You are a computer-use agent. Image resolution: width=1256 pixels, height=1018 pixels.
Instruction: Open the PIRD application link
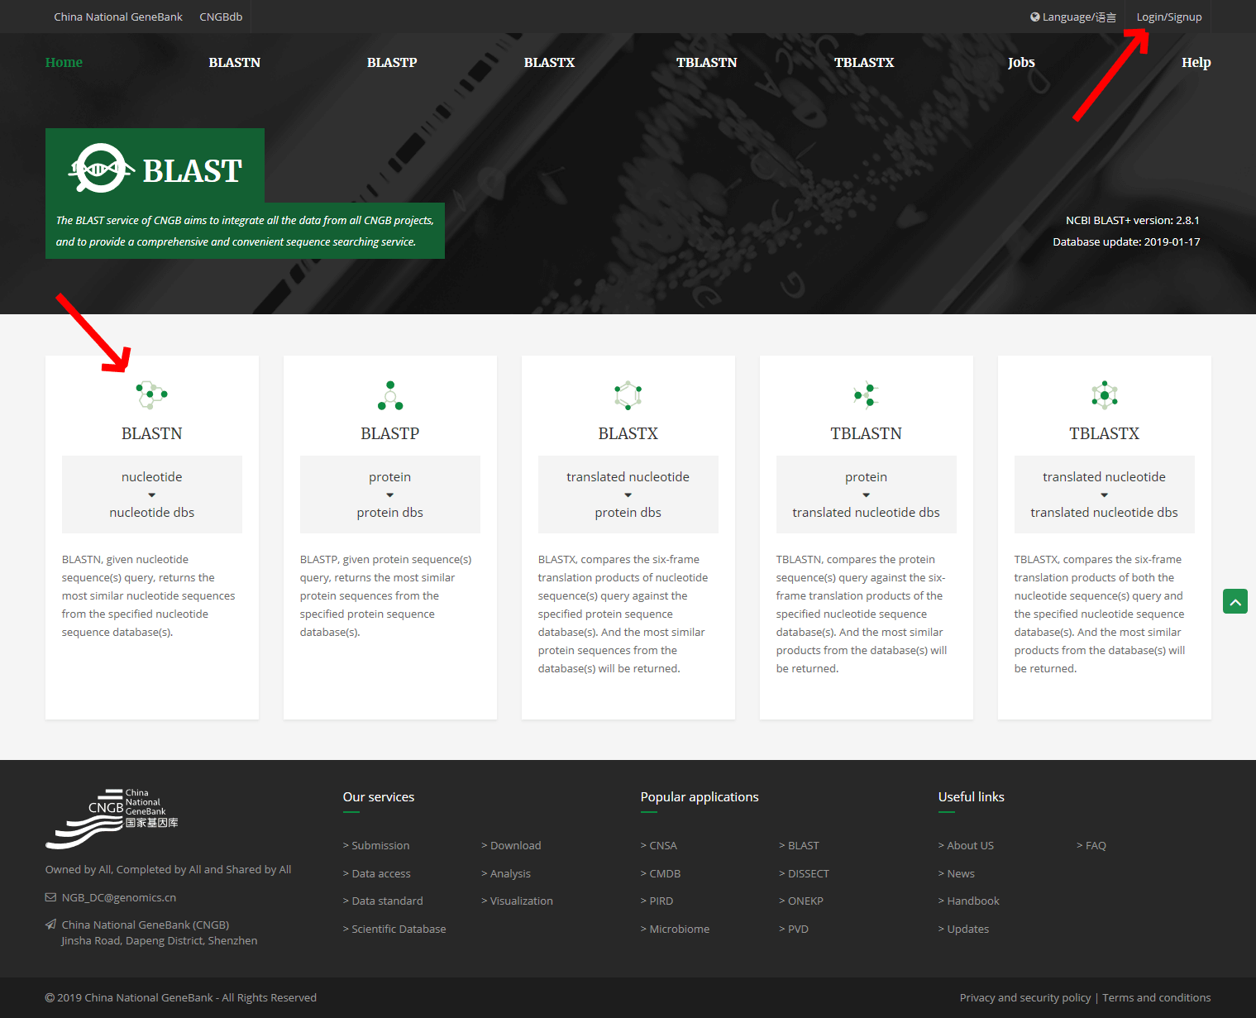click(x=657, y=901)
